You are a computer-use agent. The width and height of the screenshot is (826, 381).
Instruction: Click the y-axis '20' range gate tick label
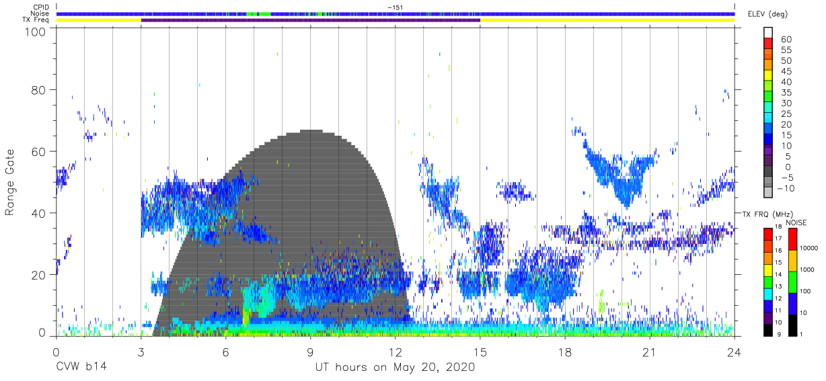(38, 274)
